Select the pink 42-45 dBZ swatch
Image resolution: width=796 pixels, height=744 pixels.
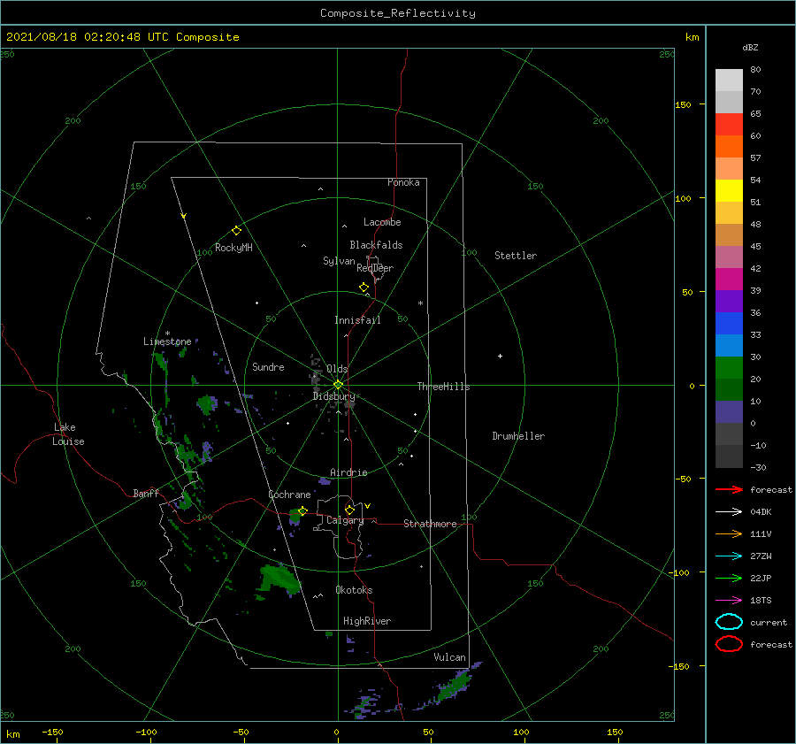coord(729,257)
